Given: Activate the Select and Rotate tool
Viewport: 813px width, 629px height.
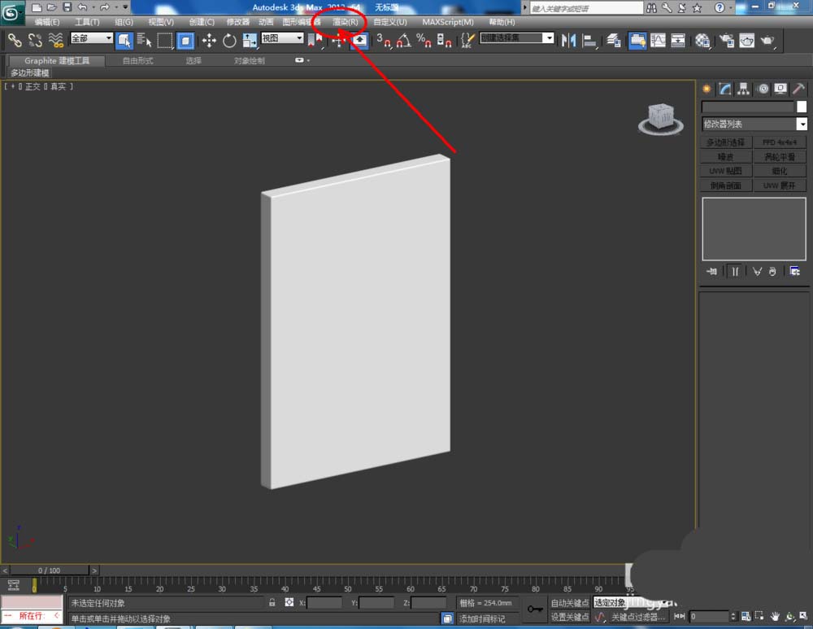Looking at the screenshot, I should point(229,41).
